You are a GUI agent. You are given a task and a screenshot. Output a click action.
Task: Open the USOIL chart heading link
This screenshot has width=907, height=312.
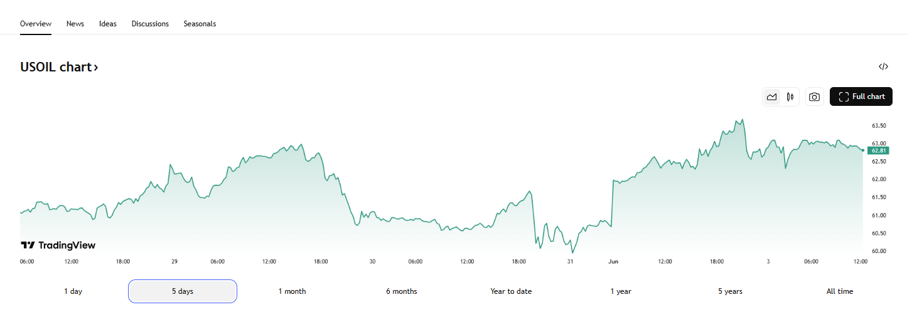point(59,67)
